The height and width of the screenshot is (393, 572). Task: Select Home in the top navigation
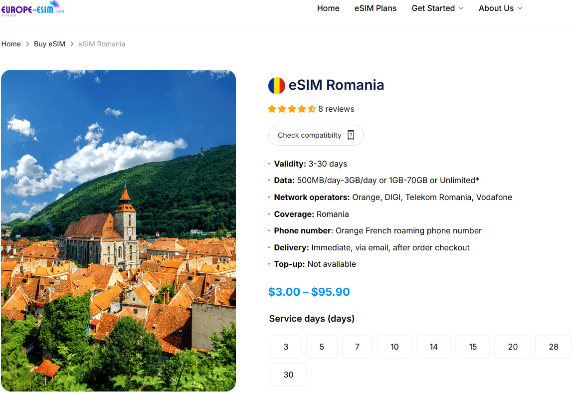[x=328, y=8]
